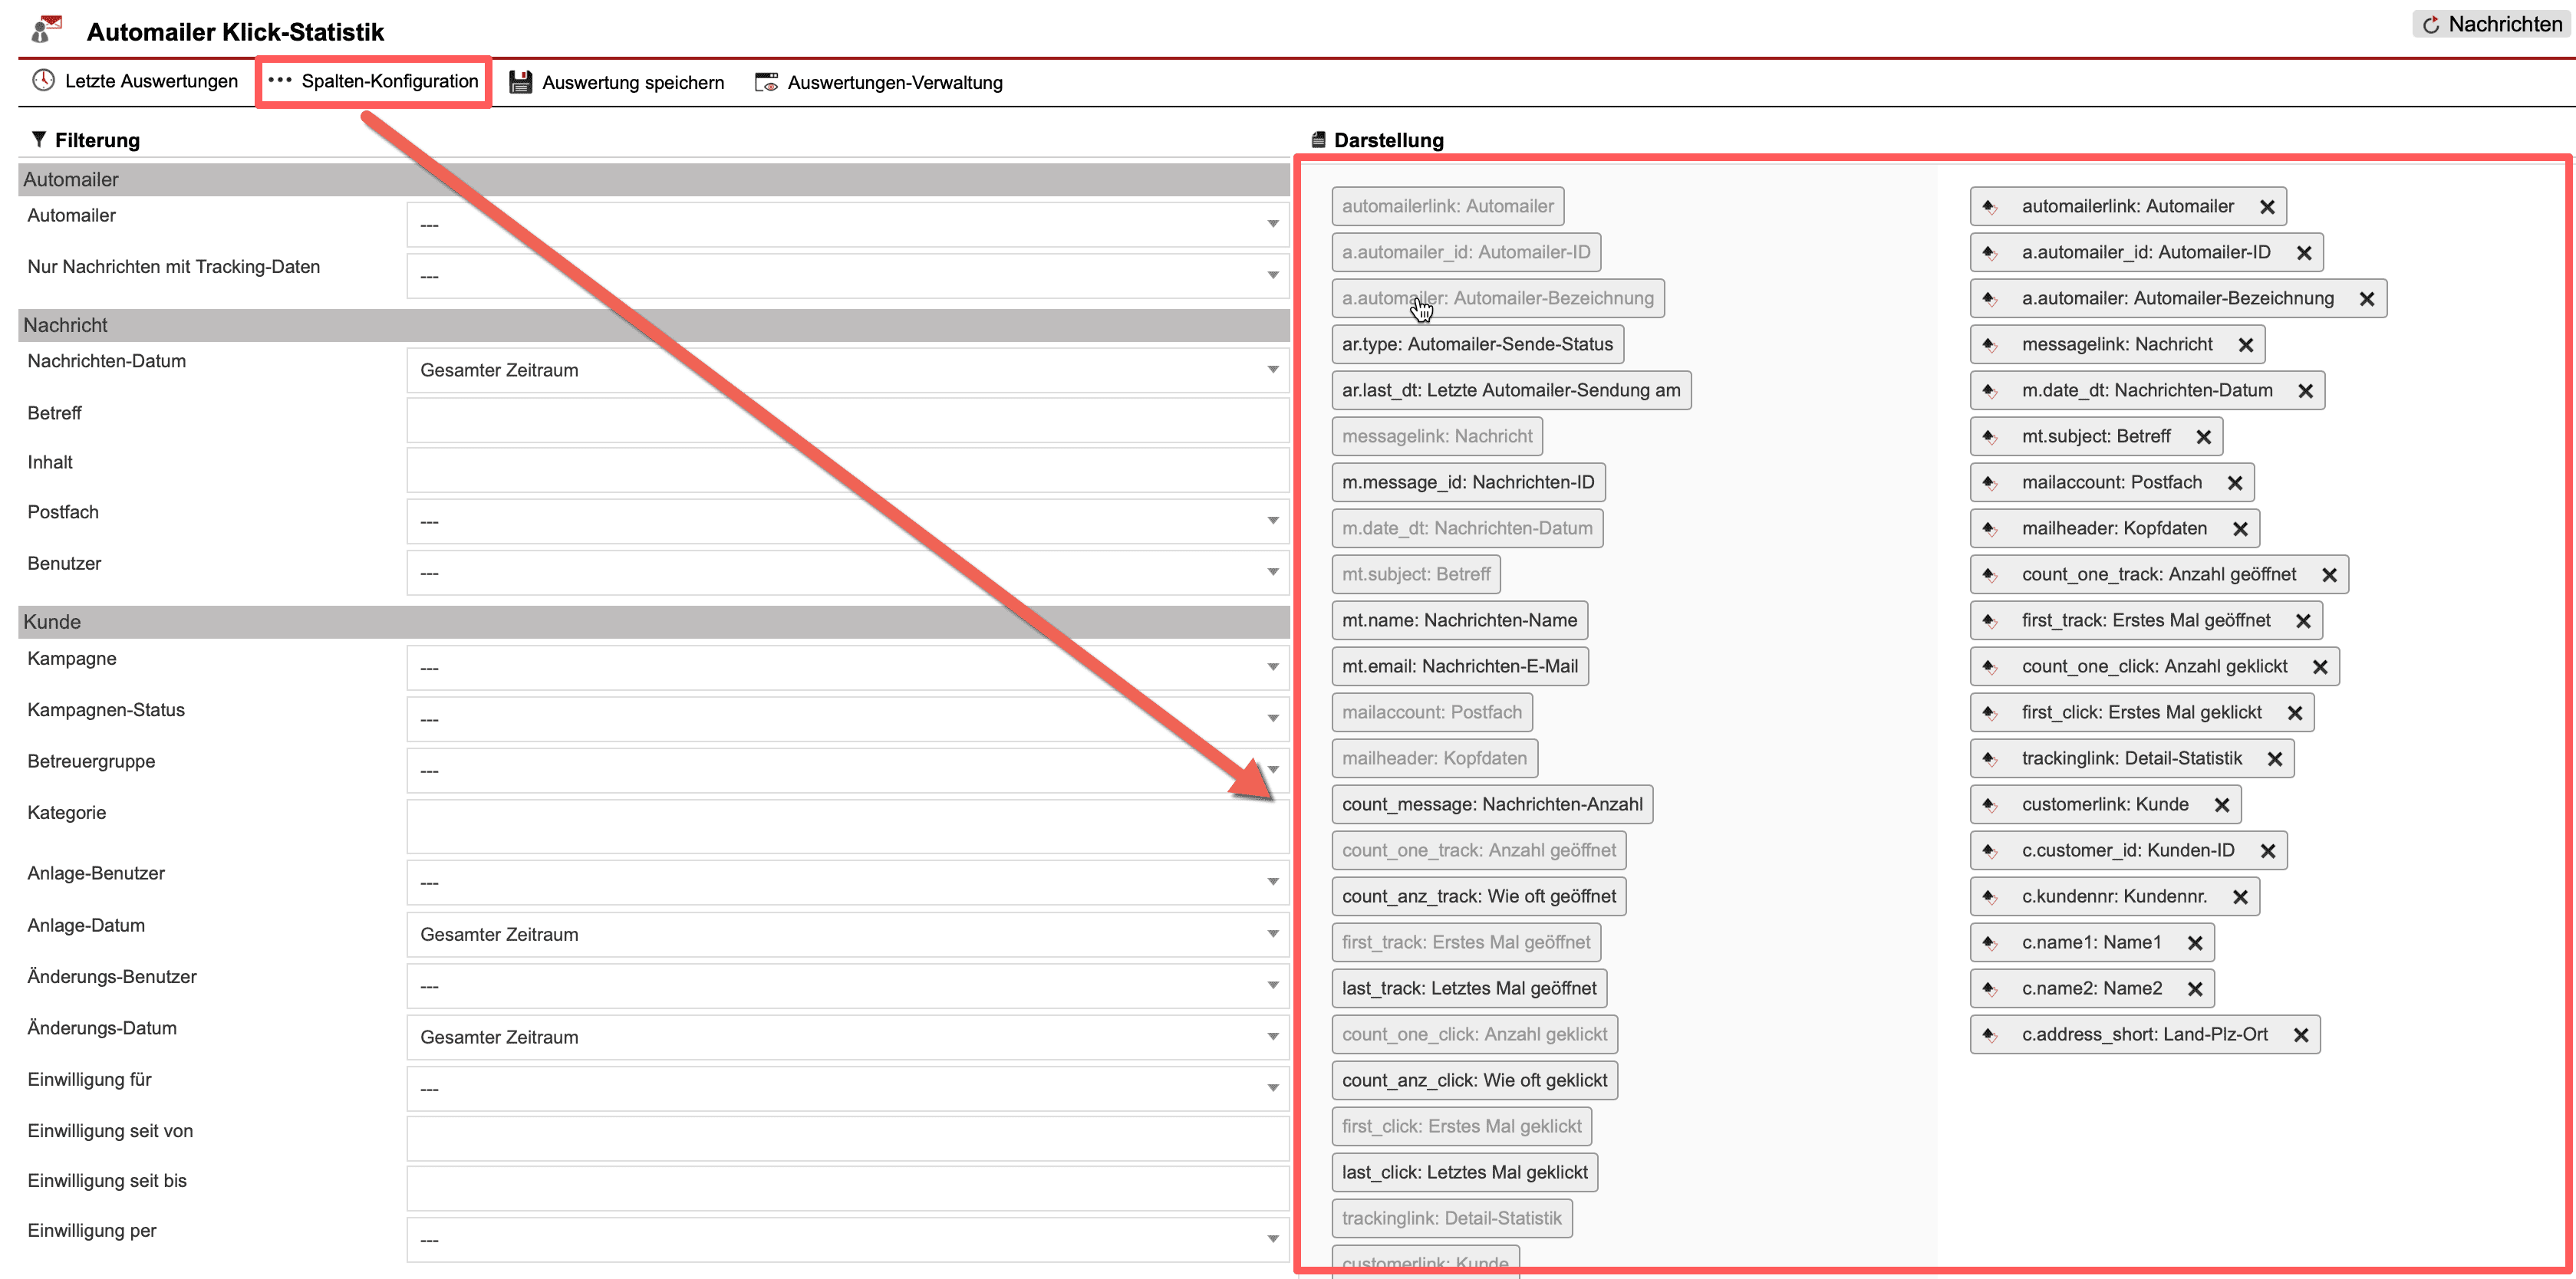Click the floppy disk Auswertung speichern icon
The width and height of the screenshot is (2576, 1279).
[520, 82]
